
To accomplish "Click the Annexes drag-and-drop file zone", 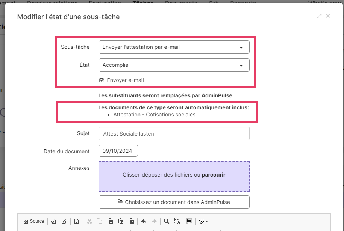I will (174, 177).
